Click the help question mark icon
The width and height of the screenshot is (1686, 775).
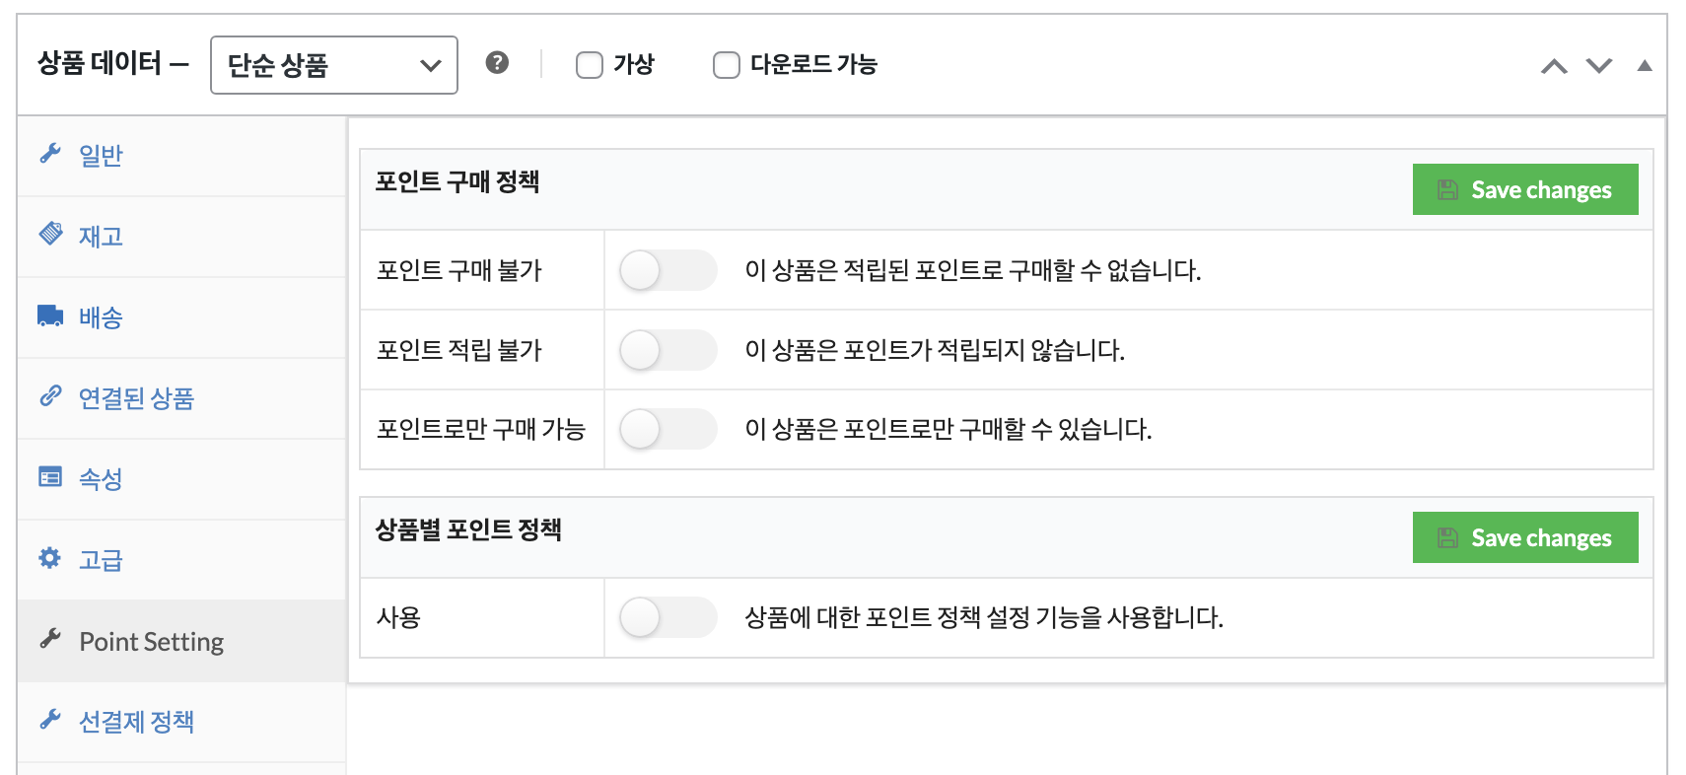497,63
